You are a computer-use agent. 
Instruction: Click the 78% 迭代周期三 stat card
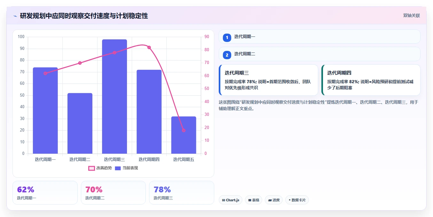[181, 193]
